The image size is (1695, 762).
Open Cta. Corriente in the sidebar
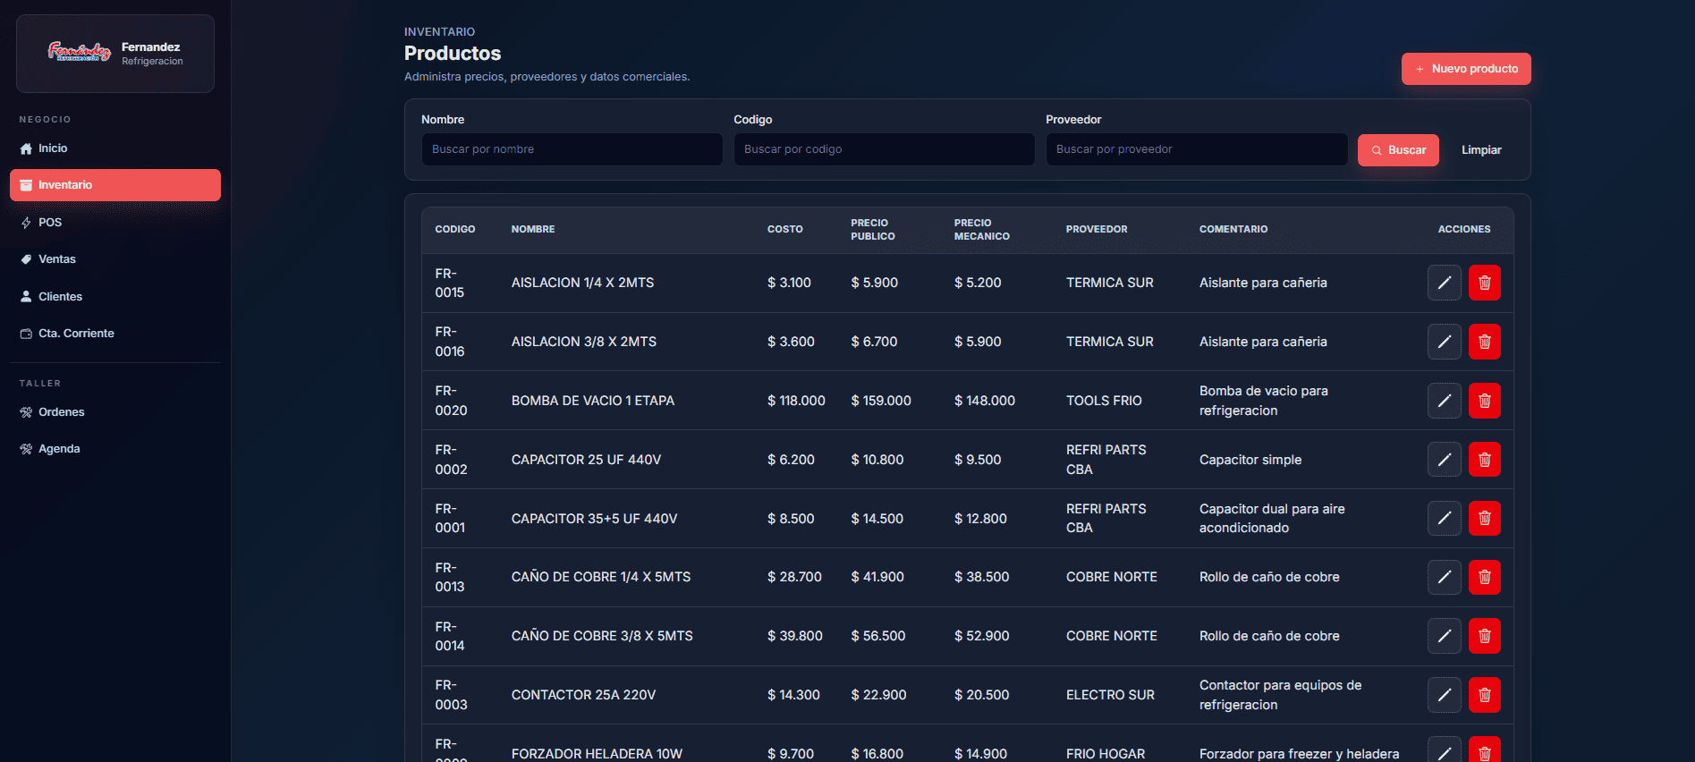click(x=115, y=334)
